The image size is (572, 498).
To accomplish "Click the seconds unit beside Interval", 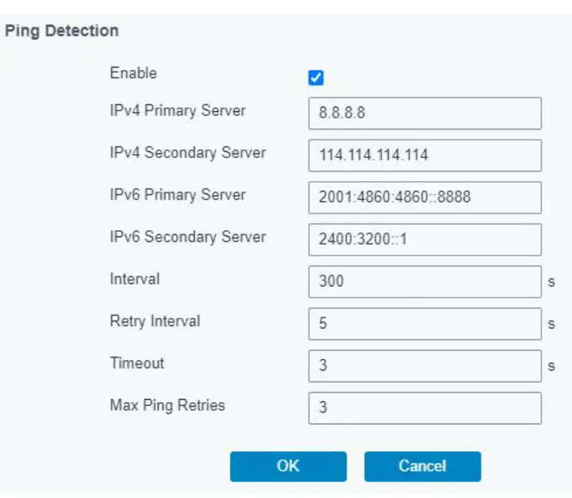I will [x=551, y=282].
